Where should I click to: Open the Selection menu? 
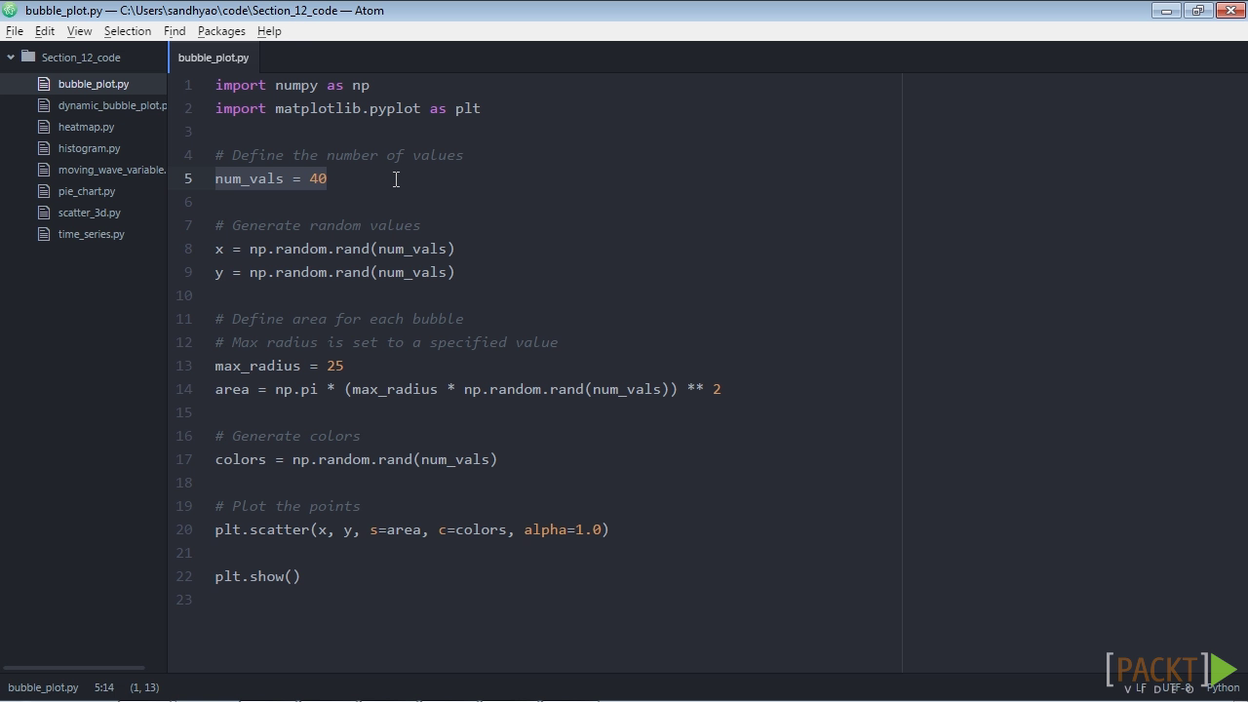[x=128, y=31]
